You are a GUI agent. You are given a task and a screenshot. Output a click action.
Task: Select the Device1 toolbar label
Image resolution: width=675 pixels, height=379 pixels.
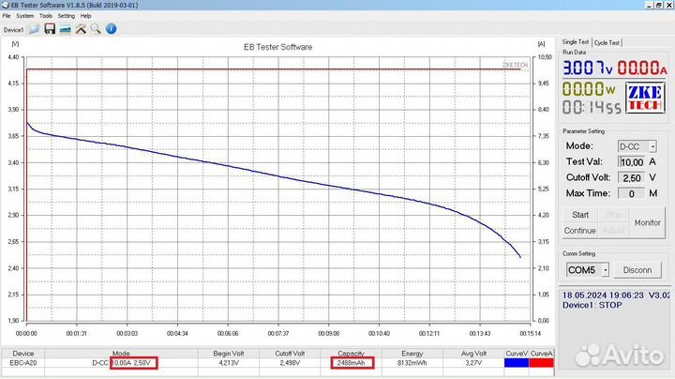13,30
